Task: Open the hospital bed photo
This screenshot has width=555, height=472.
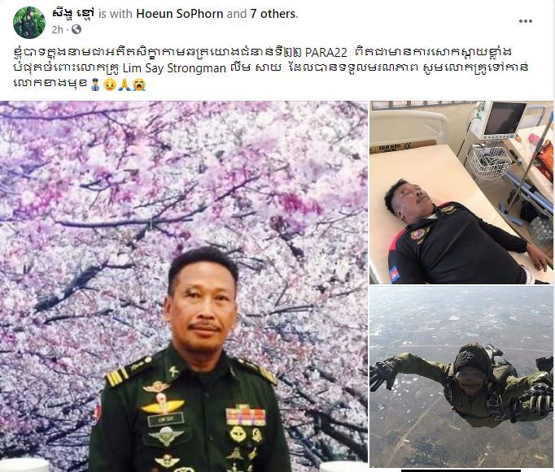Action: [461, 193]
